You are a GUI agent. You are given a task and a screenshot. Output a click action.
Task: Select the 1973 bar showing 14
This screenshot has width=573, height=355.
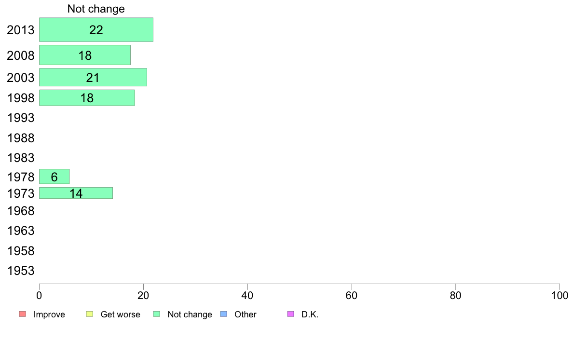(x=76, y=193)
